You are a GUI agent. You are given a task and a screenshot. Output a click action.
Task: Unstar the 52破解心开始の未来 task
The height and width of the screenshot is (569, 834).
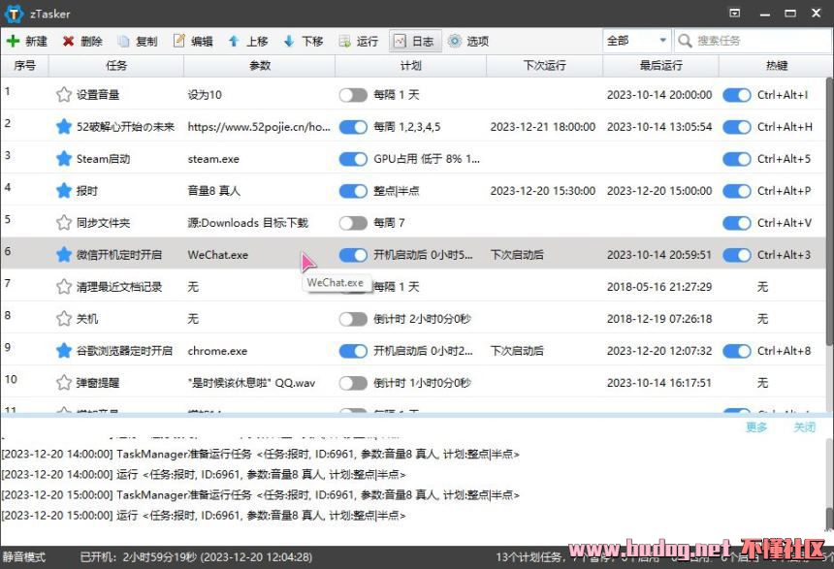click(x=64, y=127)
